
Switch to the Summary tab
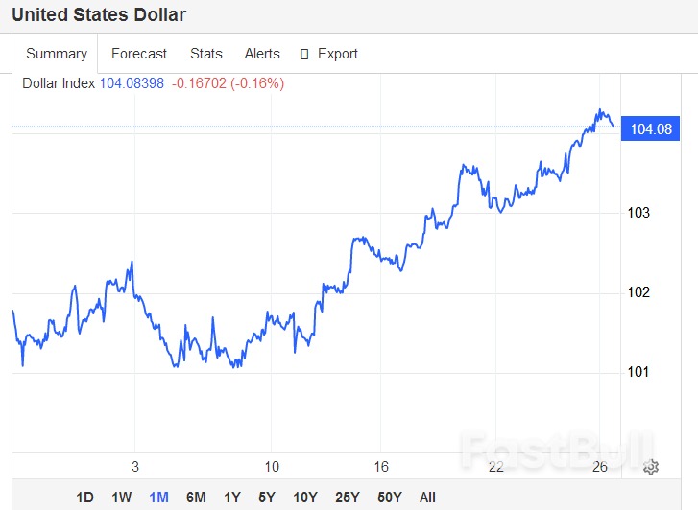(57, 54)
